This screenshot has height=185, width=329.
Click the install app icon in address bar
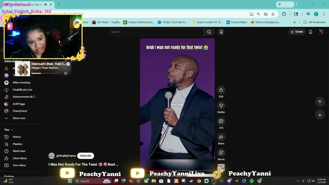[x=251, y=14]
